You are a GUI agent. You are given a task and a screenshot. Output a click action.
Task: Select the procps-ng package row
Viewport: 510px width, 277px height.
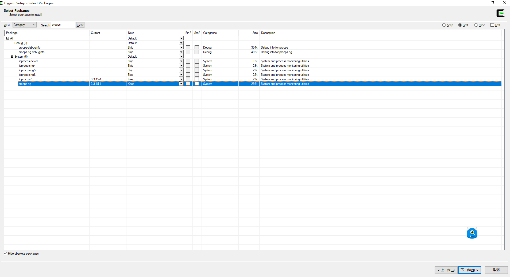tap(253, 84)
